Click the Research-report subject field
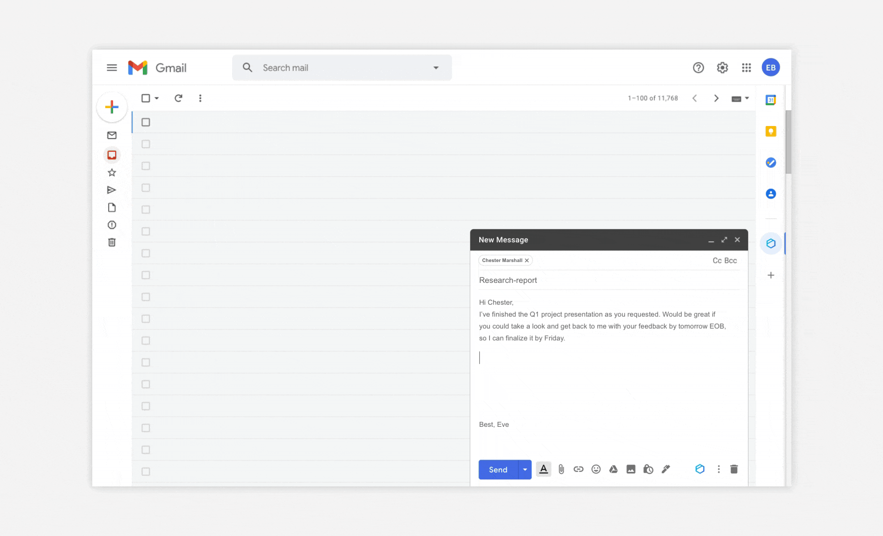883x536 pixels. click(x=609, y=280)
